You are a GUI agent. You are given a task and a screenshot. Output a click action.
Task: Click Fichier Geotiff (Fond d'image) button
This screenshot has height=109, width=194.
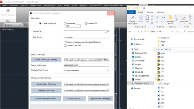click(x=46, y=60)
